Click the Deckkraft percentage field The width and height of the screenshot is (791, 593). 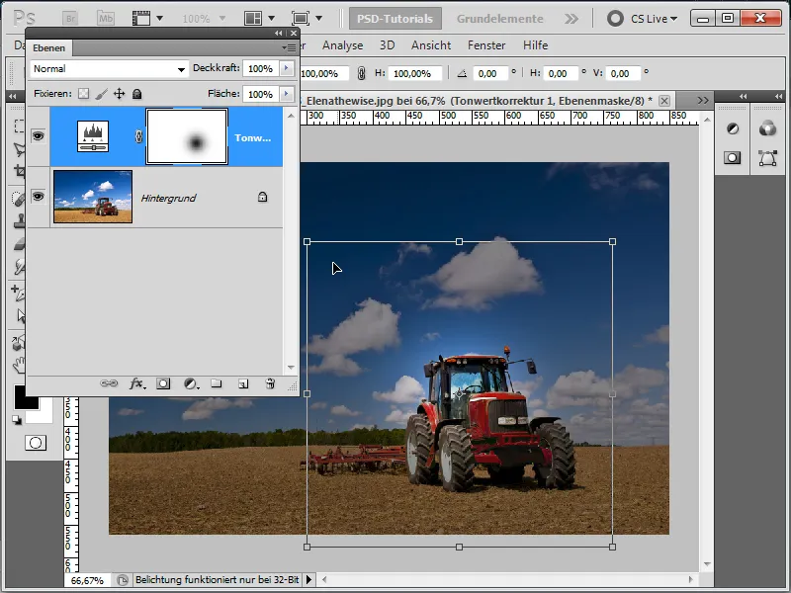click(261, 68)
